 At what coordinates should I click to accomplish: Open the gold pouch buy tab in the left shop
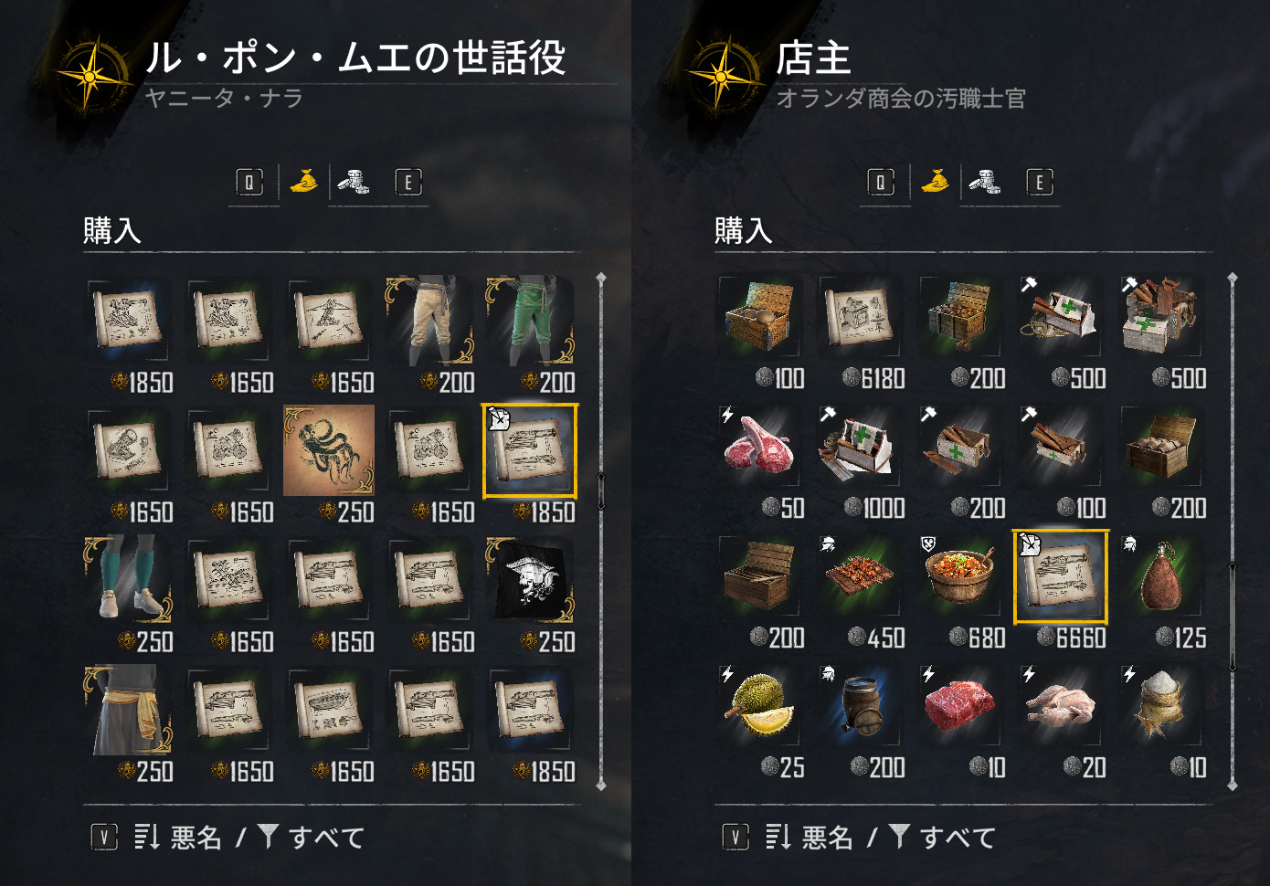click(x=303, y=181)
